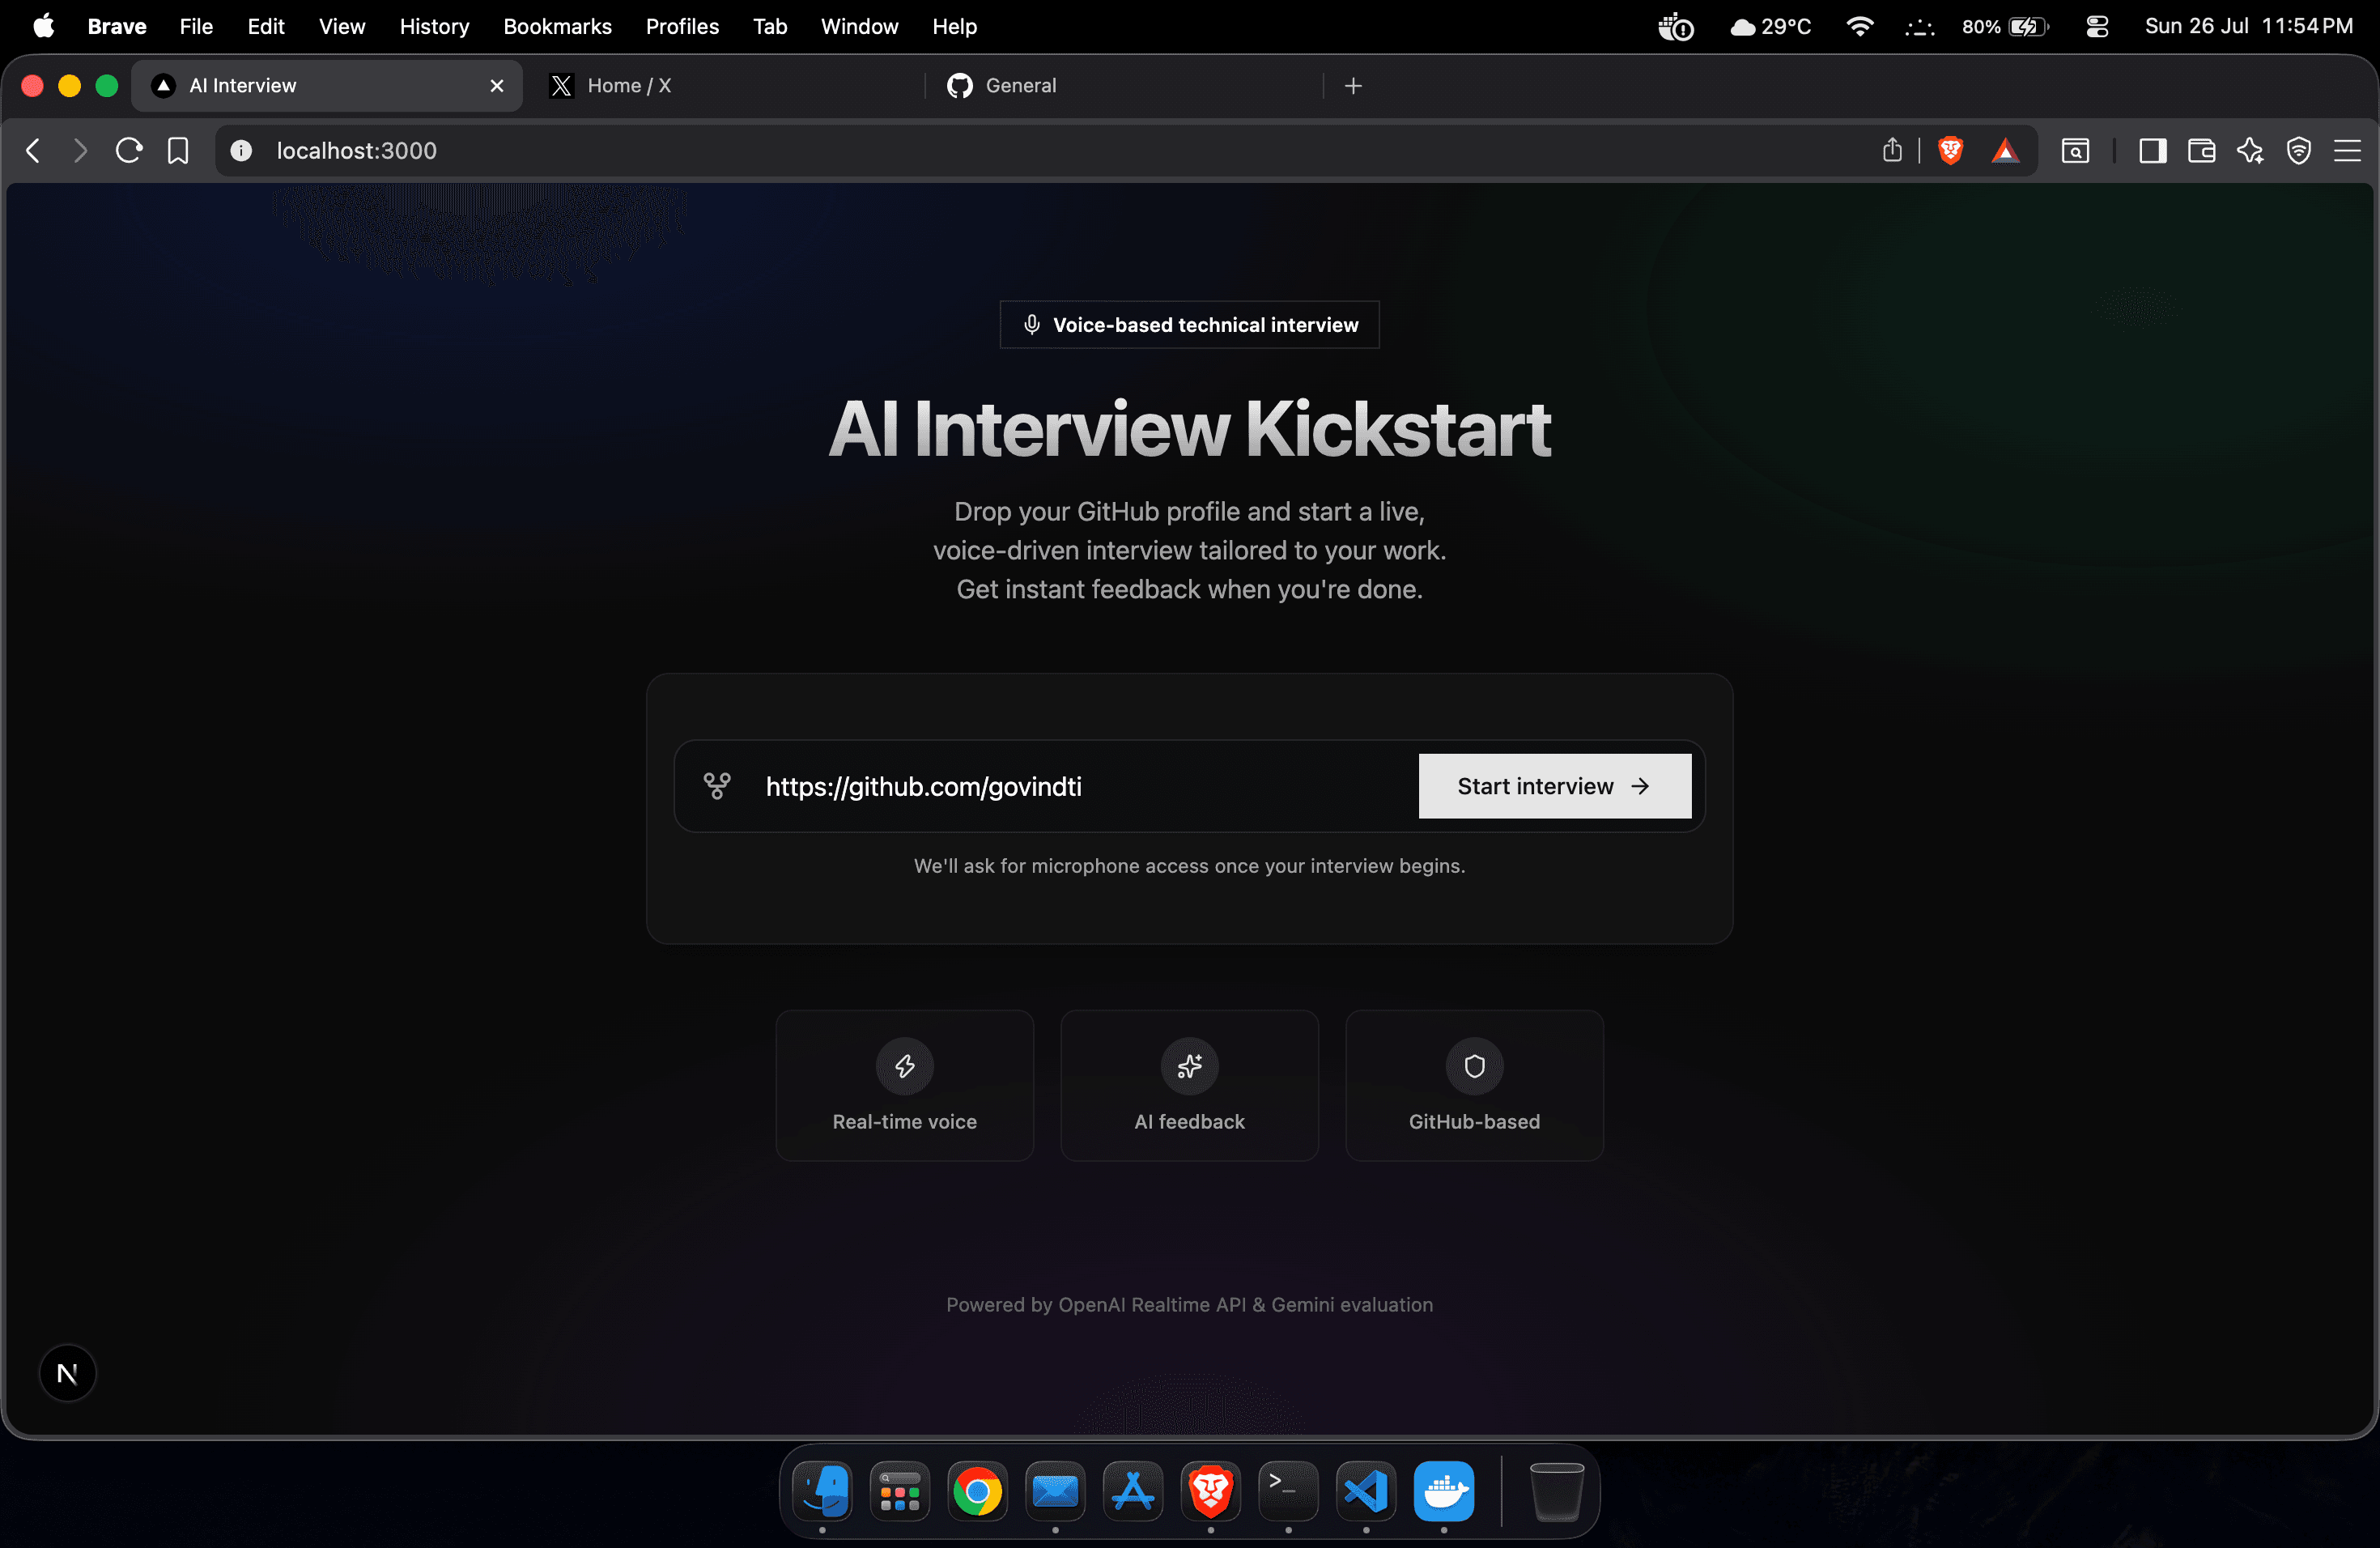Click the date and time clock
The width and height of the screenshot is (2380, 1548).
pyautogui.click(x=2249, y=26)
